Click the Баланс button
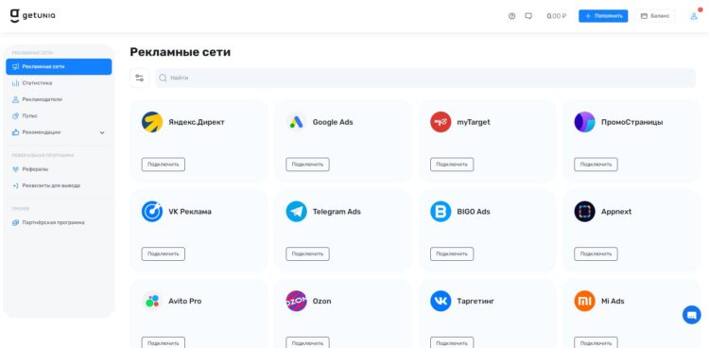Screen dimensions: 709x348 655,16
